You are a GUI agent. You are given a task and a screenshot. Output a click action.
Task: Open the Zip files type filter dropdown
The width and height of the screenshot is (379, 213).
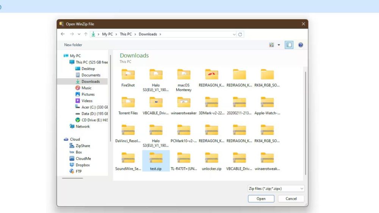(x=276, y=189)
